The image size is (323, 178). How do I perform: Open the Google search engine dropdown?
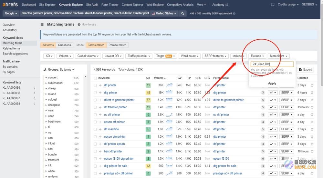tap(11, 13)
